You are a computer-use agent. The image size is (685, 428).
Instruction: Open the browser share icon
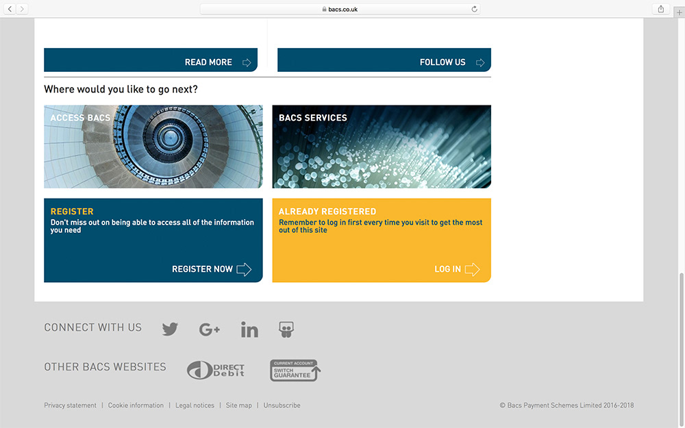coord(661,9)
